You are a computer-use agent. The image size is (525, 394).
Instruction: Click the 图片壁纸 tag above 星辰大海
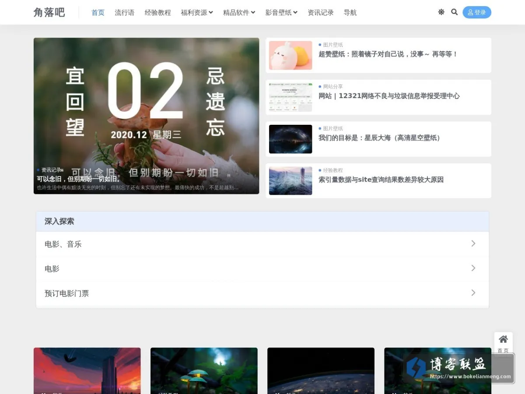click(333, 128)
